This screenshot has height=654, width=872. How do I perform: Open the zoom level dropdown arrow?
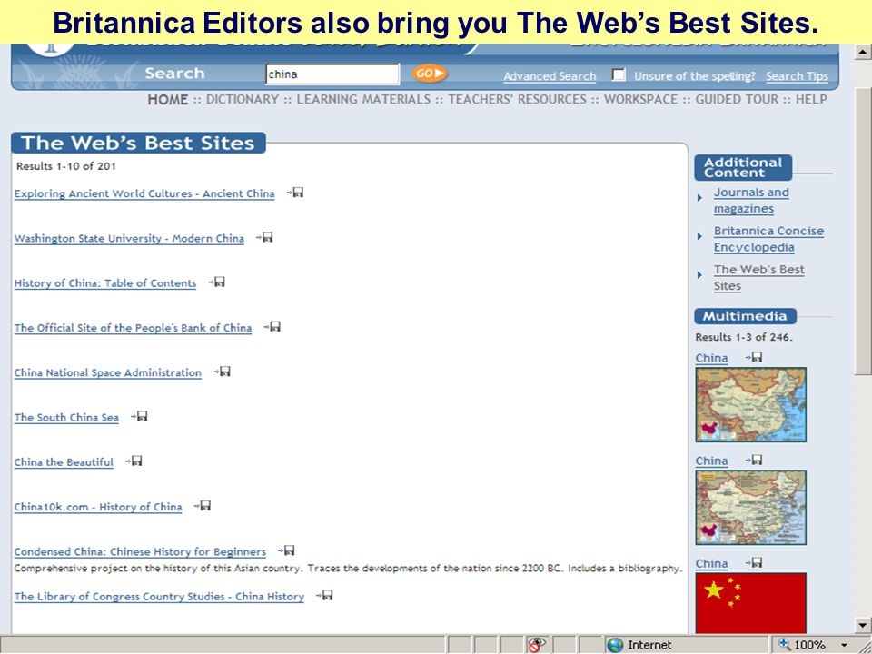(x=844, y=645)
